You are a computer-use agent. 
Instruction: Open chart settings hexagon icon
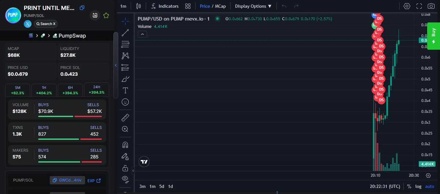coord(407,6)
